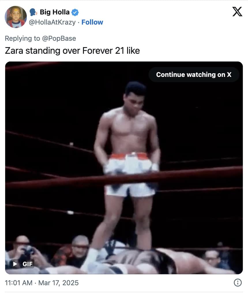The height and width of the screenshot is (293, 248).
Task: Click the speaking head emoji
Action: click(33, 12)
